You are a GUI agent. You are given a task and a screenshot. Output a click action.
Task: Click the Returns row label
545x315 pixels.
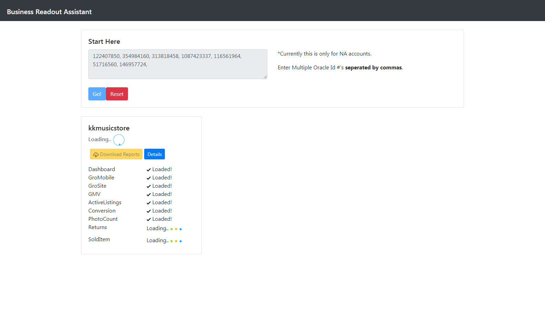coord(98,227)
